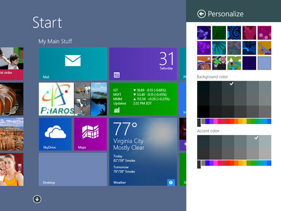
Task: Open the SkyDrive tile
Action: (55, 134)
